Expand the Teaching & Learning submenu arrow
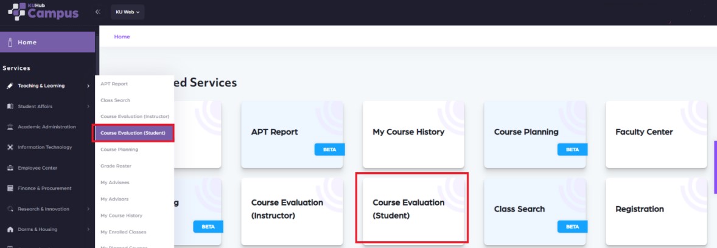717x248 pixels. [88, 86]
